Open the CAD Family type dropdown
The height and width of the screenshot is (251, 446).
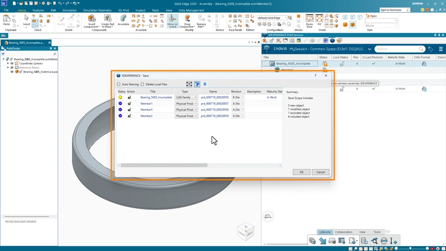(x=196, y=98)
